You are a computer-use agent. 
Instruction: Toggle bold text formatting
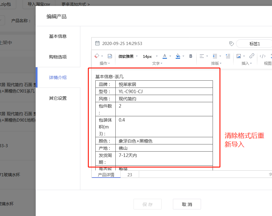coord(191,56)
